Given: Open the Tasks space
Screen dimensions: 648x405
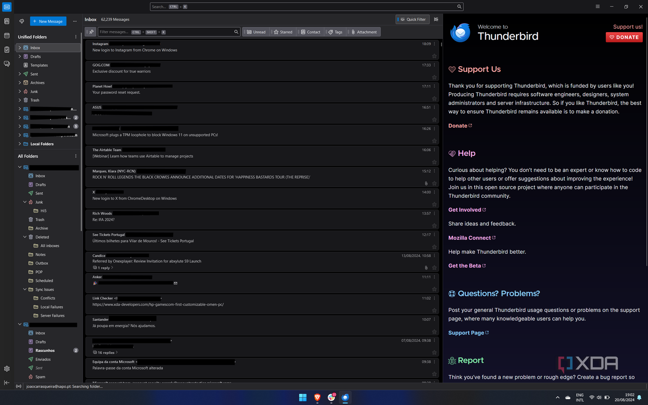Looking at the screenshot, I should [7, 49].
